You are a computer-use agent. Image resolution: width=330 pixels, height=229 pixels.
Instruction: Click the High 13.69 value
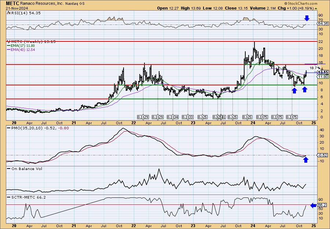(191, 8)
